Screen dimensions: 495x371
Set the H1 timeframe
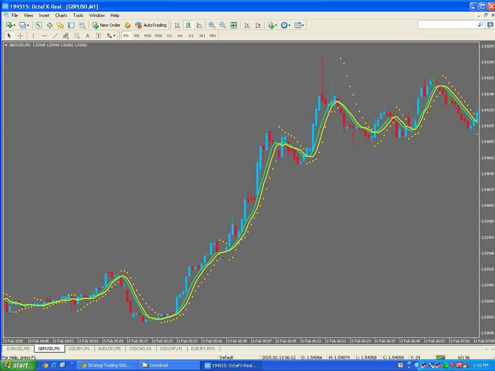170,36
